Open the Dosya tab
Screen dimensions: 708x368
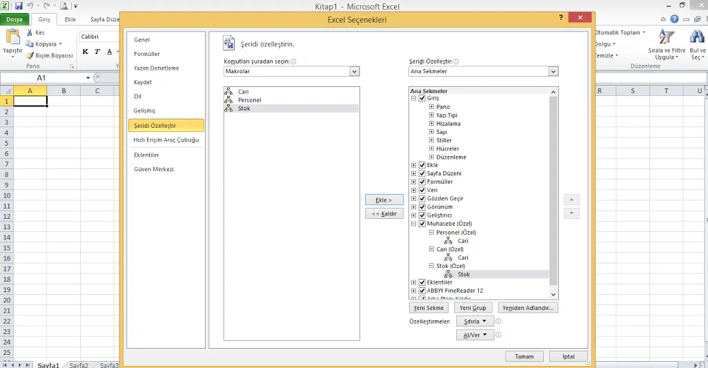click(x=14, y=19)
